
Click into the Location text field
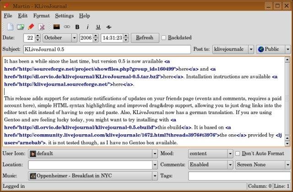click(x=90, y=165)
